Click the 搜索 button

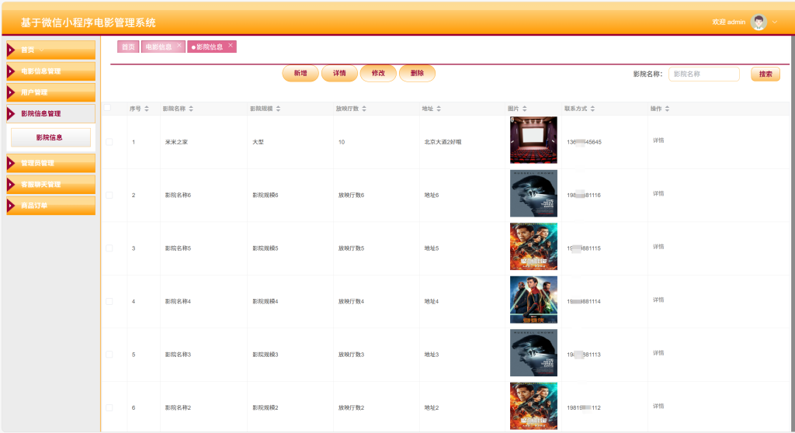[765, 74]
